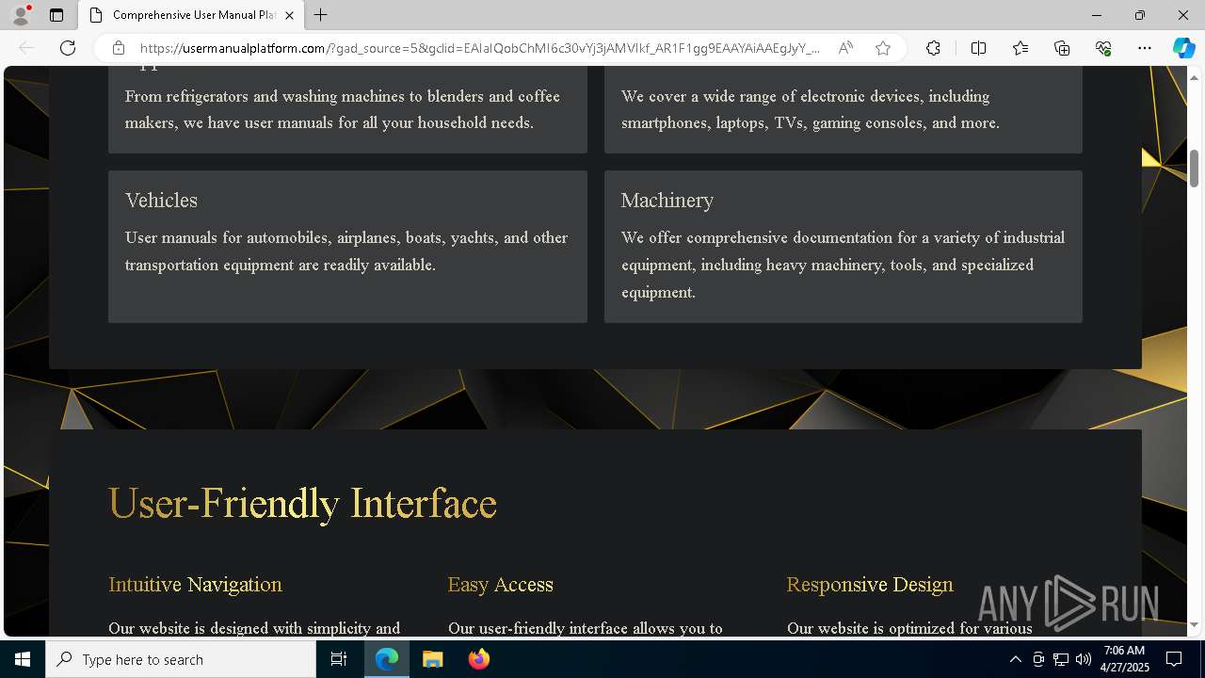Open a new browser tab
Screen dimensions: 1205x678
point(321,15)
